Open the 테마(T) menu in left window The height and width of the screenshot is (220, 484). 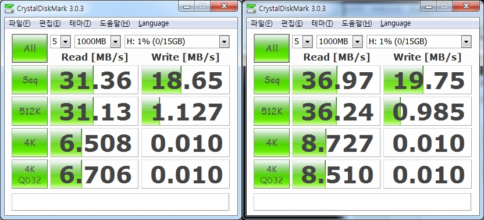click(x=80, y=23)
